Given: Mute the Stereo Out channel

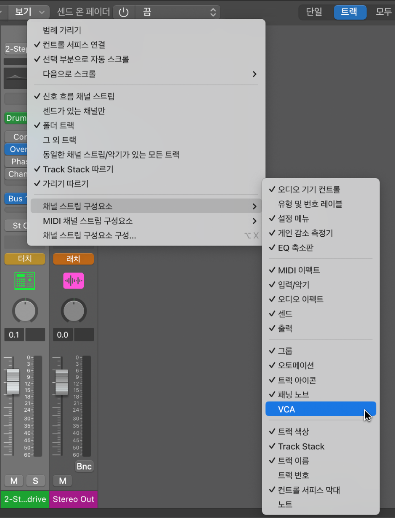Looking at the screenshot, I should click(x=62, y=481).
